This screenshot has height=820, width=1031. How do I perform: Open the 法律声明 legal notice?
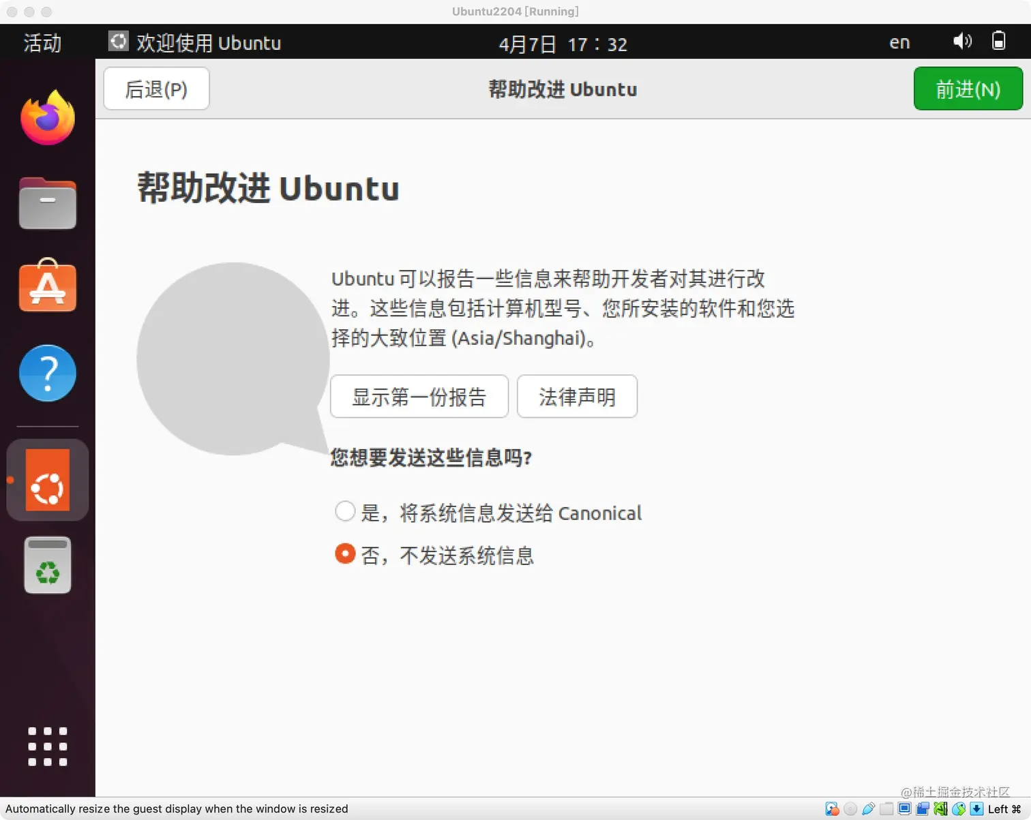coord(577,396)
